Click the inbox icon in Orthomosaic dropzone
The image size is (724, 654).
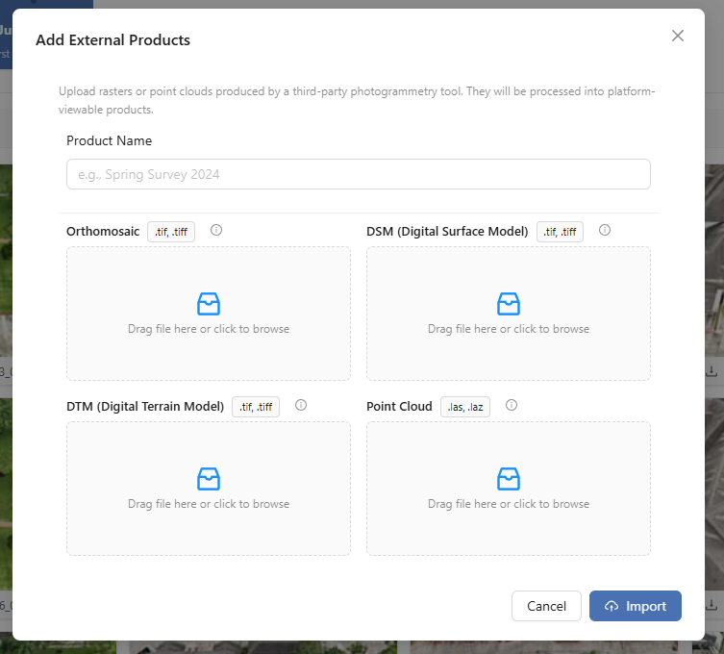point(209,304)
